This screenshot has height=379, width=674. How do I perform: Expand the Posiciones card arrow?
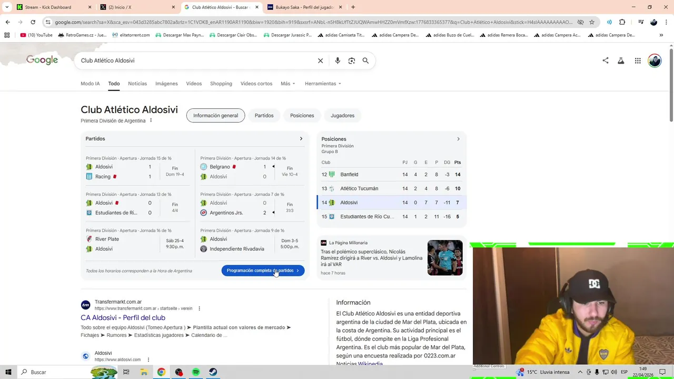point(458,139)
